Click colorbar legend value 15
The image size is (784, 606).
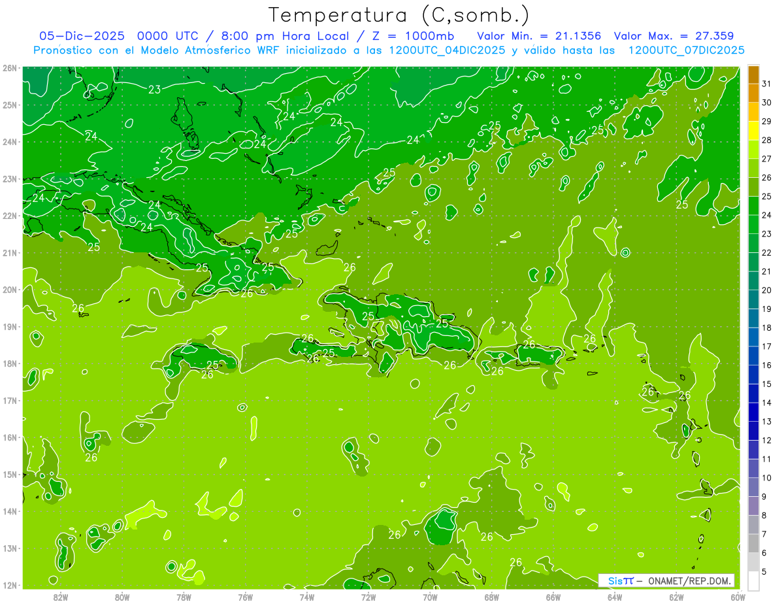[x=767, y=384]
